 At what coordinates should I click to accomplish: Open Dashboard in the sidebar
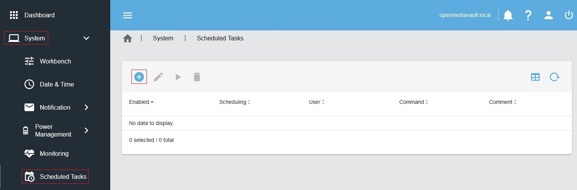(39, 15)
